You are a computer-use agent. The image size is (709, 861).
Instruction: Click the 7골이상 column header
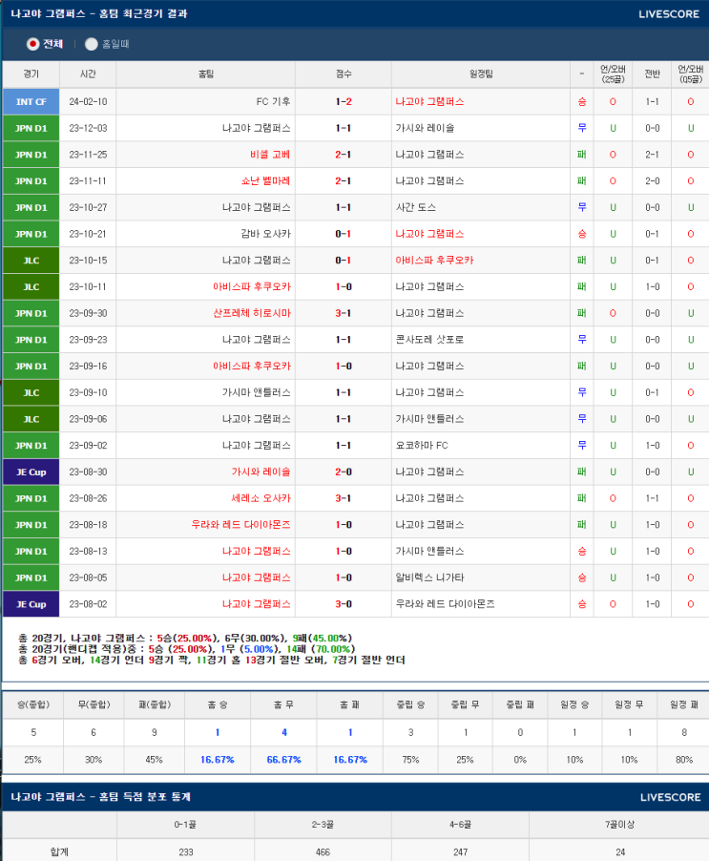point(619,825)
